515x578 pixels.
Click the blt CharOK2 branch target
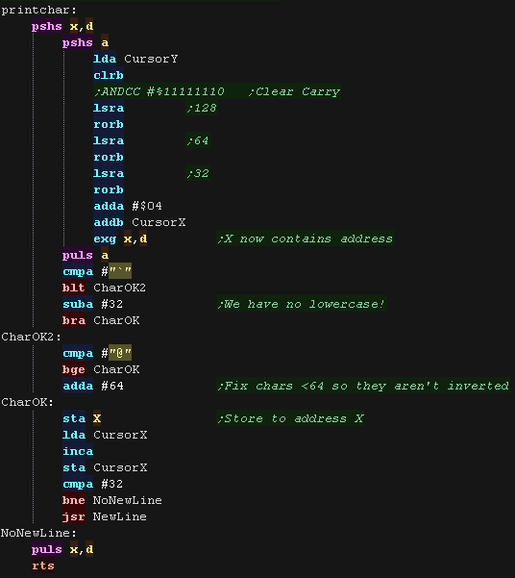point(119,288)
